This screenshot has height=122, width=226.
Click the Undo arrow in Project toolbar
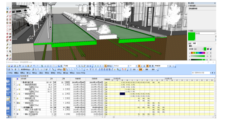click(x=34, y=66)
